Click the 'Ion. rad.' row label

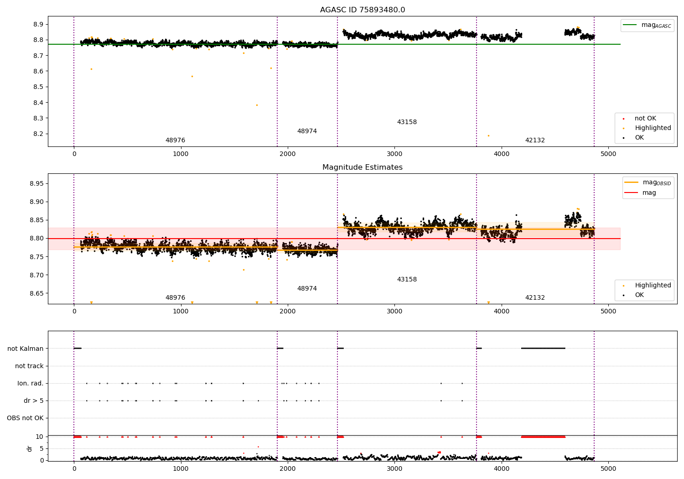[x=30, y=384]
